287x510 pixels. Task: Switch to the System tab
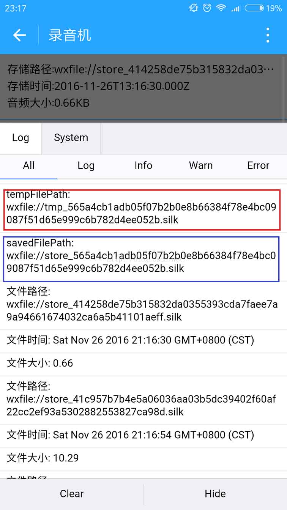71,138
